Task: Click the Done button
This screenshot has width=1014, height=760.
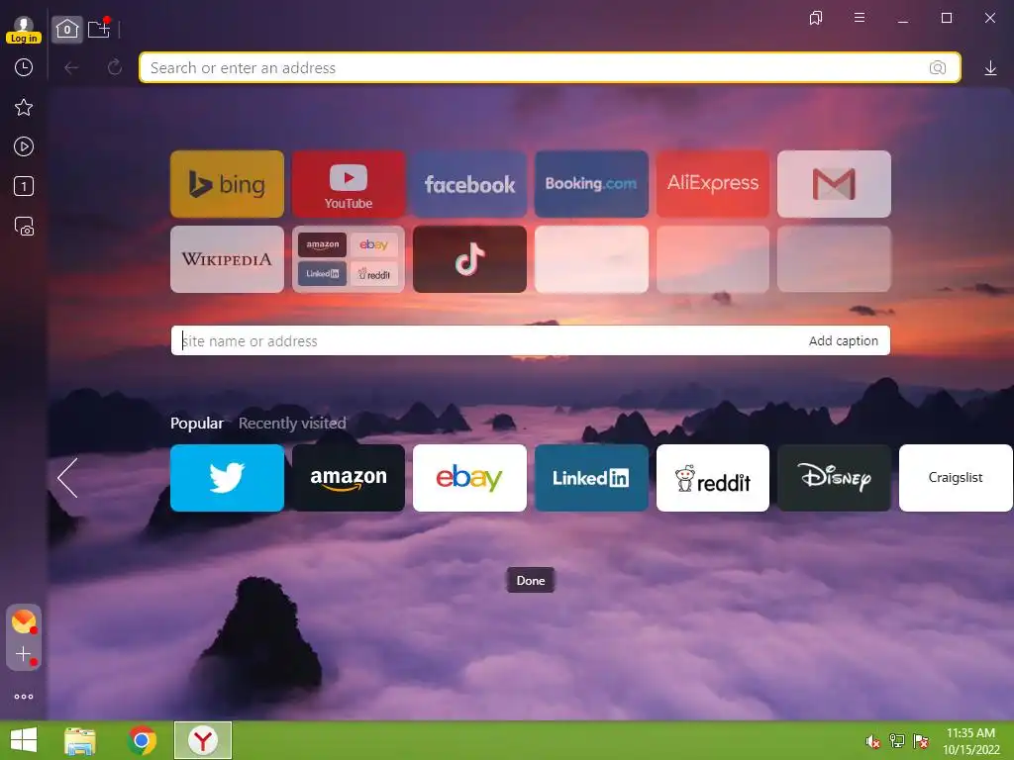Action: coord(531,580)
